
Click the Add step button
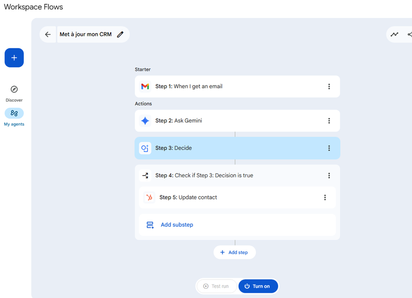[x=234, y=252]
